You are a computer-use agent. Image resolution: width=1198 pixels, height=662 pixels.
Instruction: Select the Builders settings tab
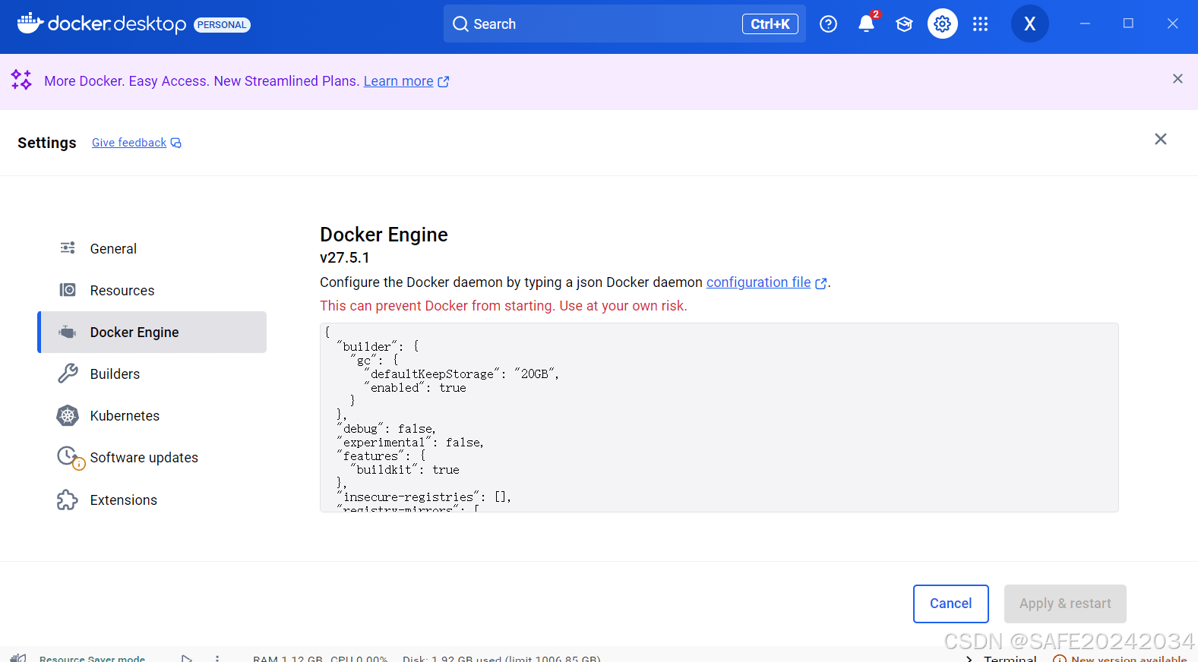tap(115, 374)
